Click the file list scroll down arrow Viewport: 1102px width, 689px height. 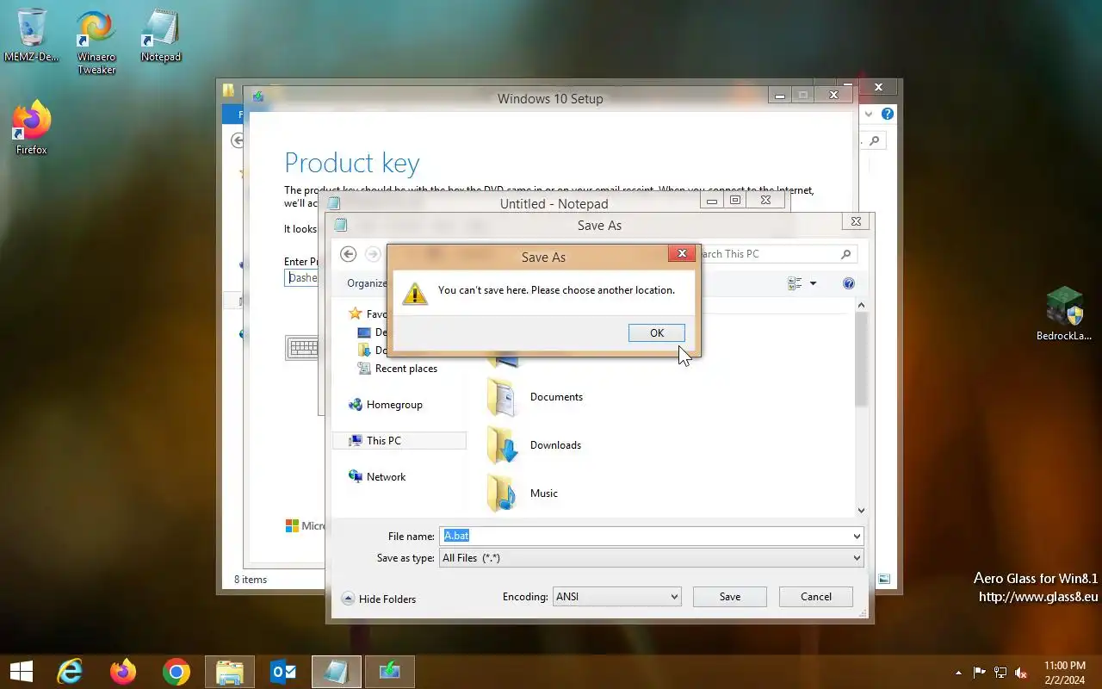pyautogui.click(x=861, y=511)
